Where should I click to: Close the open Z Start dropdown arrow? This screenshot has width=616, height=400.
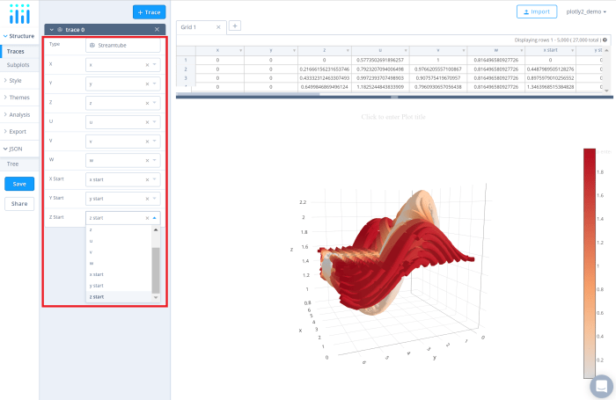click(x=154, y=218)
